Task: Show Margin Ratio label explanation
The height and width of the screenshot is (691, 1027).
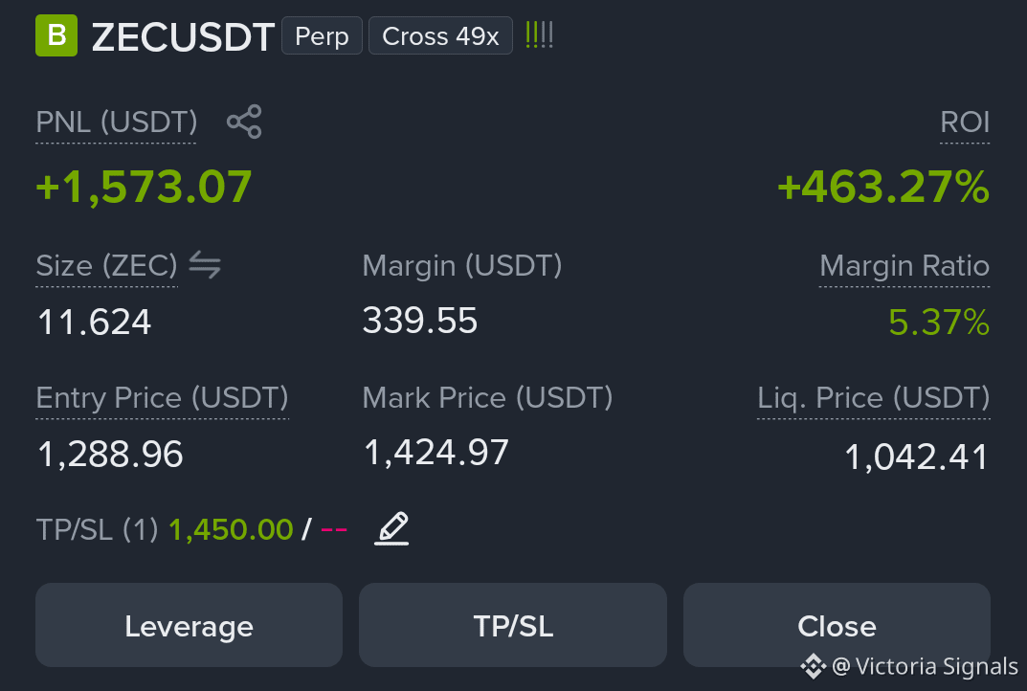Action: point(904,266)
